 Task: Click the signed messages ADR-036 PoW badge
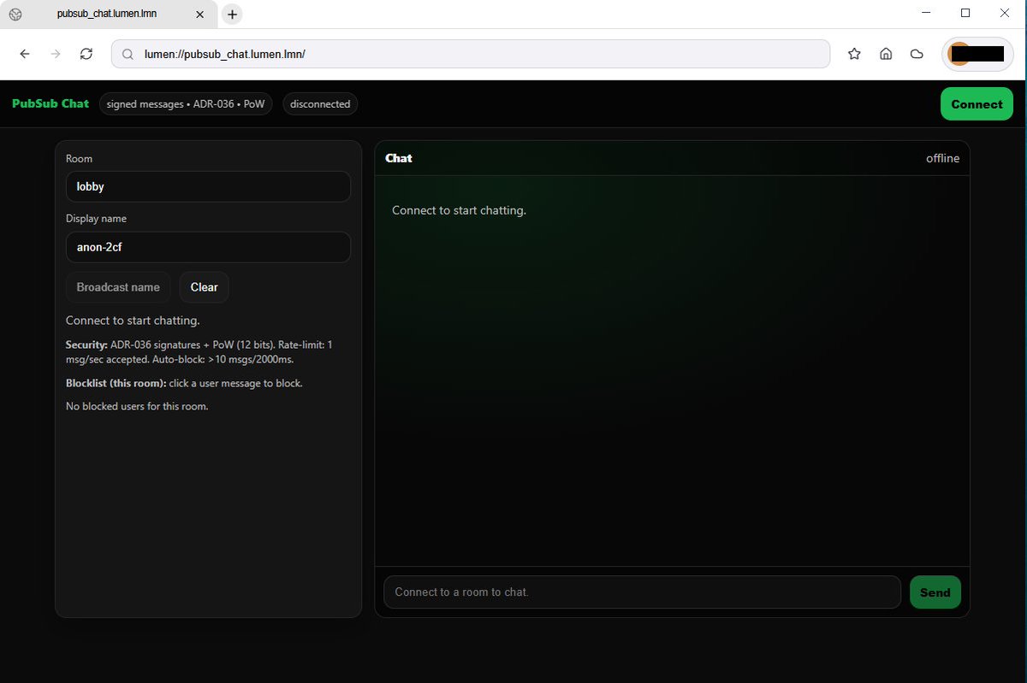(186, 104)
